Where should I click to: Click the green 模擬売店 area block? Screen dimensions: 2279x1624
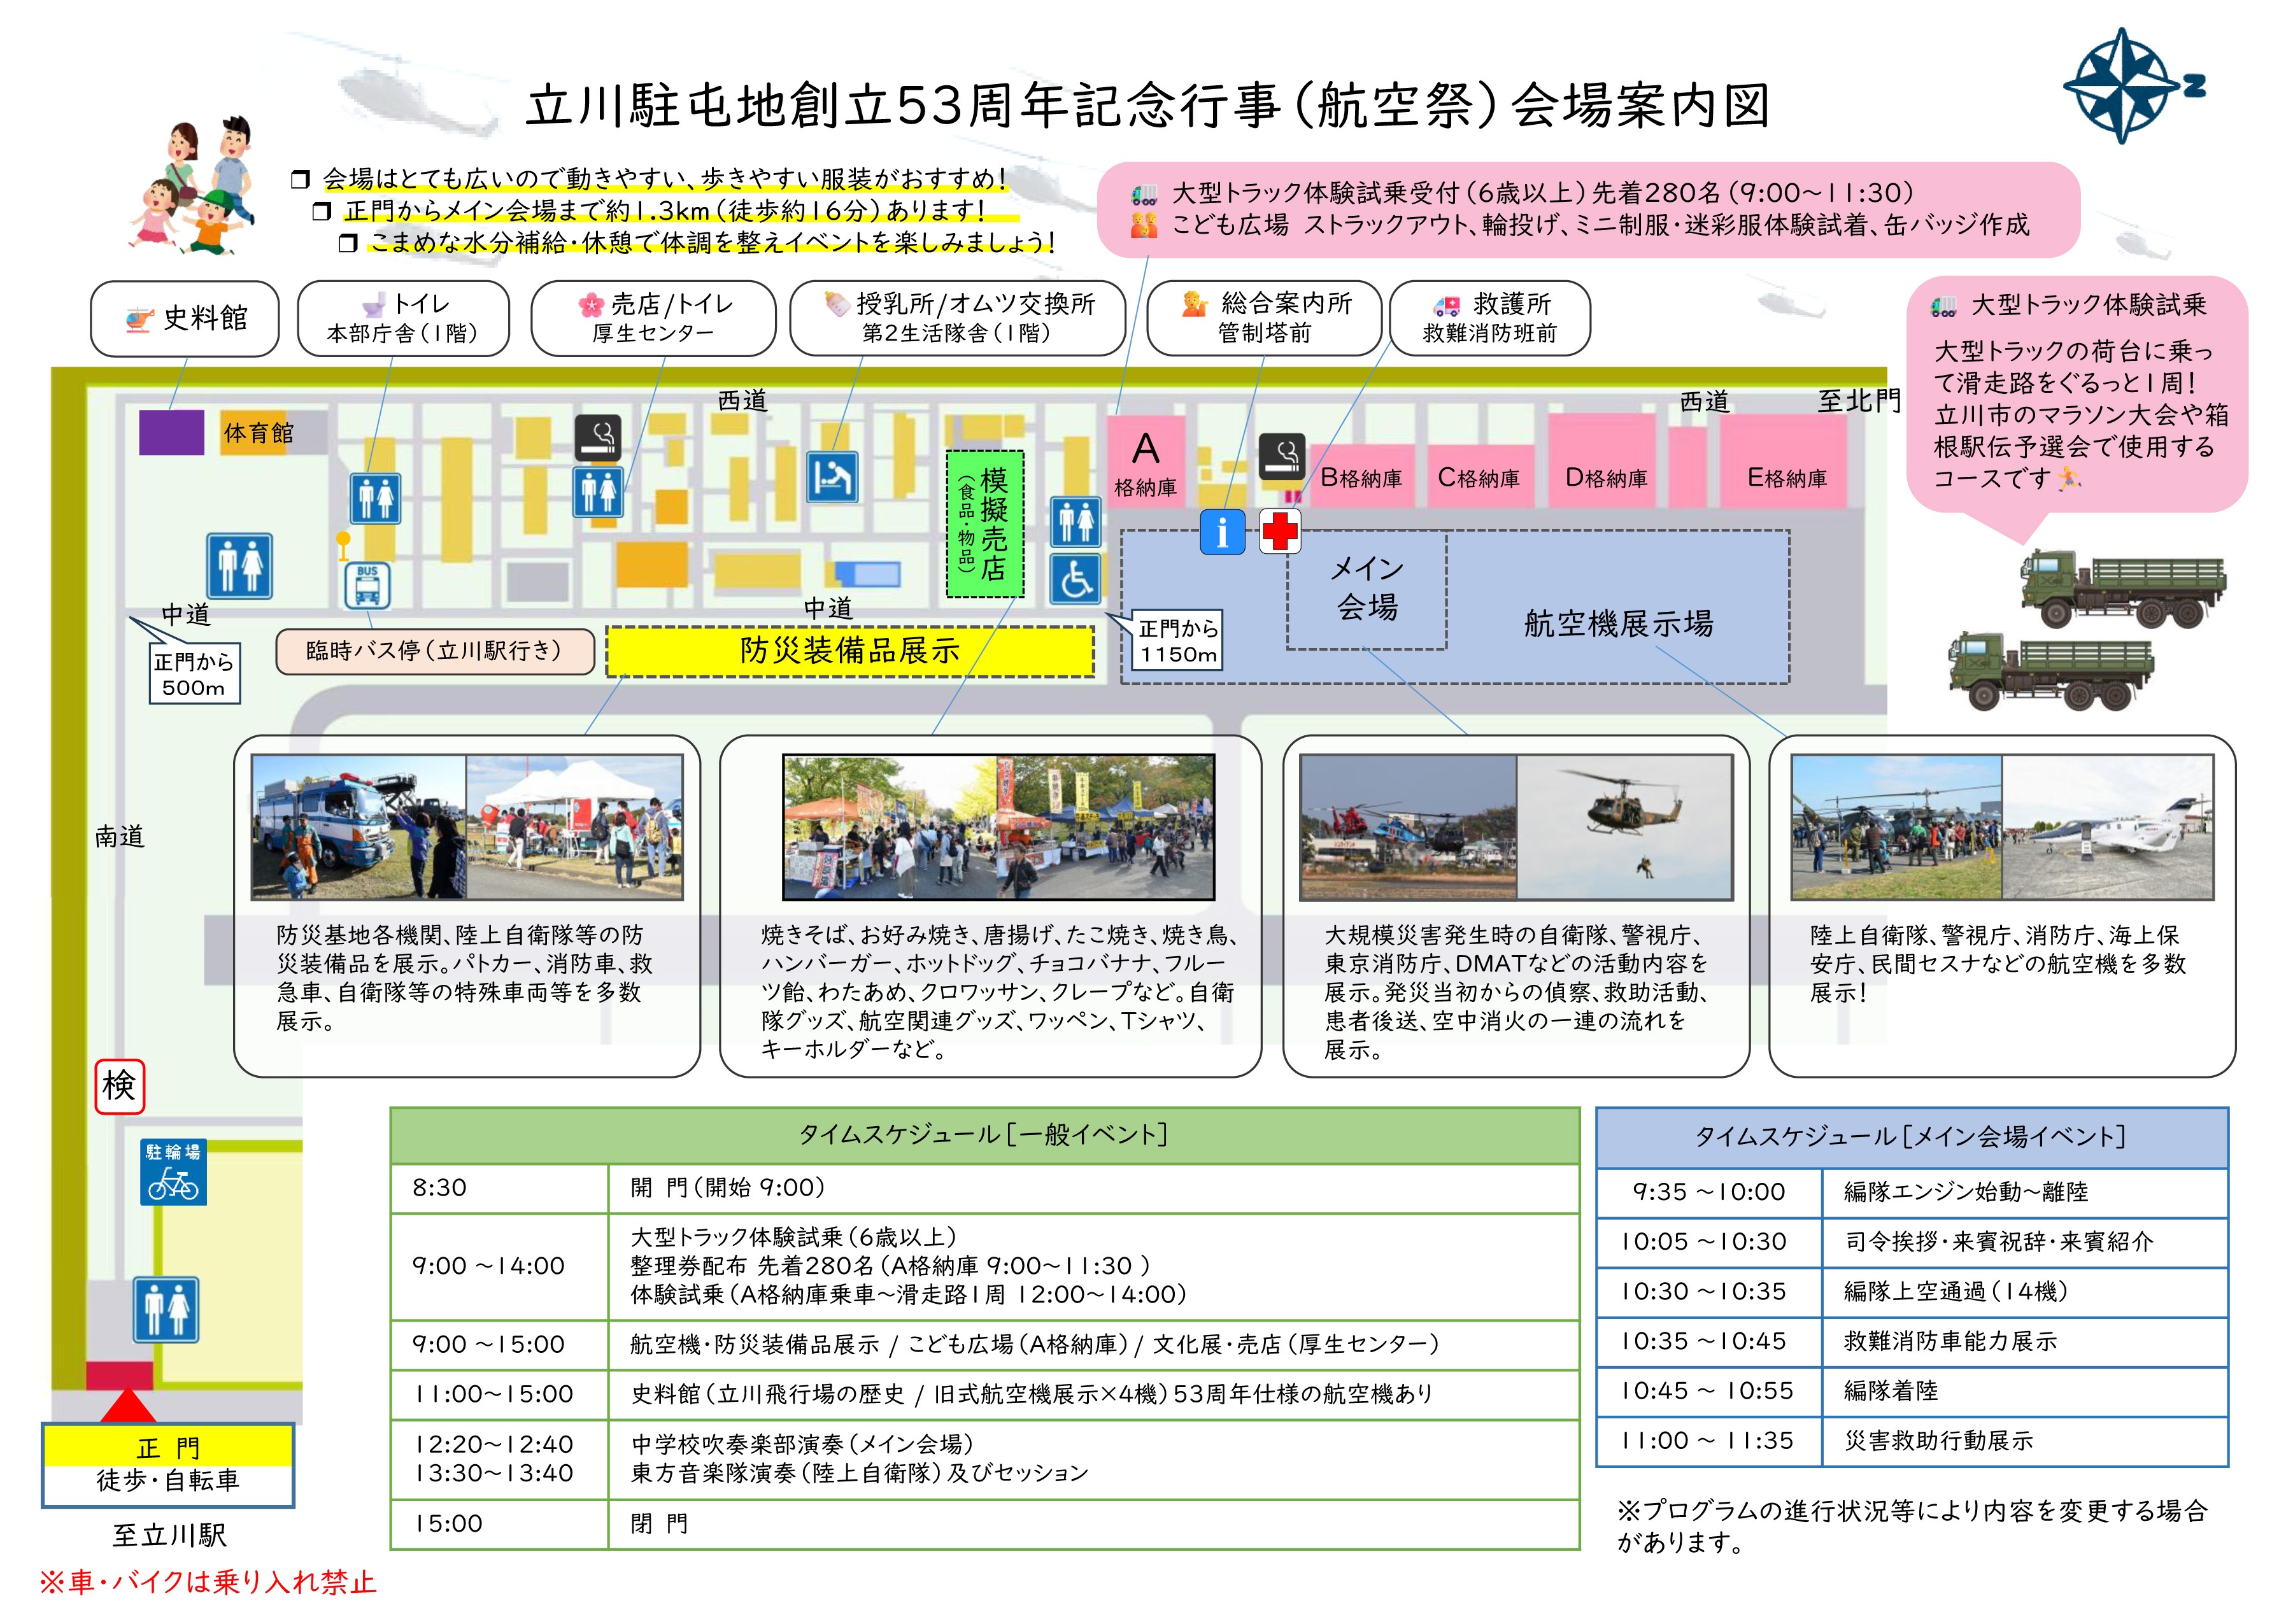[985, 524]
